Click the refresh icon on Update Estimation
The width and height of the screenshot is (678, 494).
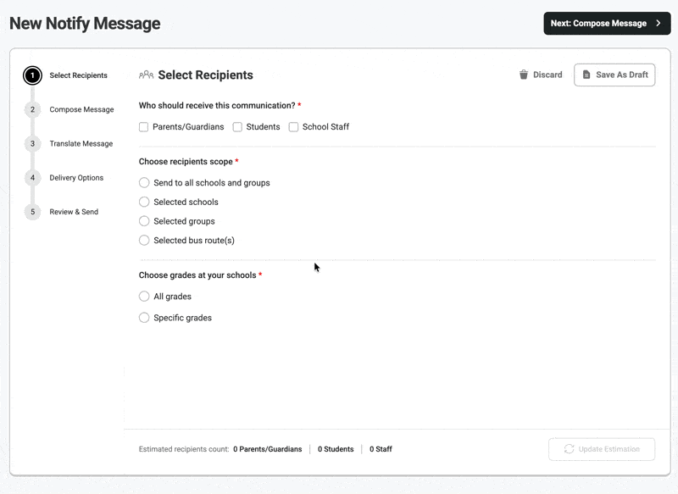coord(569,449)
